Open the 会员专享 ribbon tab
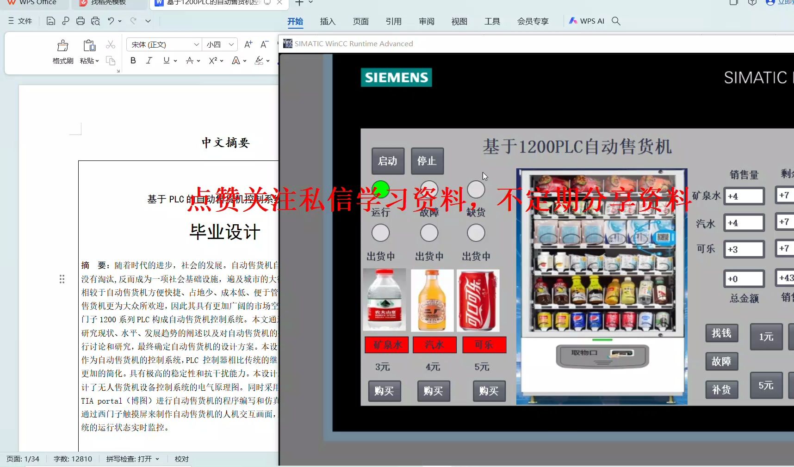This screenshot has height=467, width=794. (x=533, y=21)
